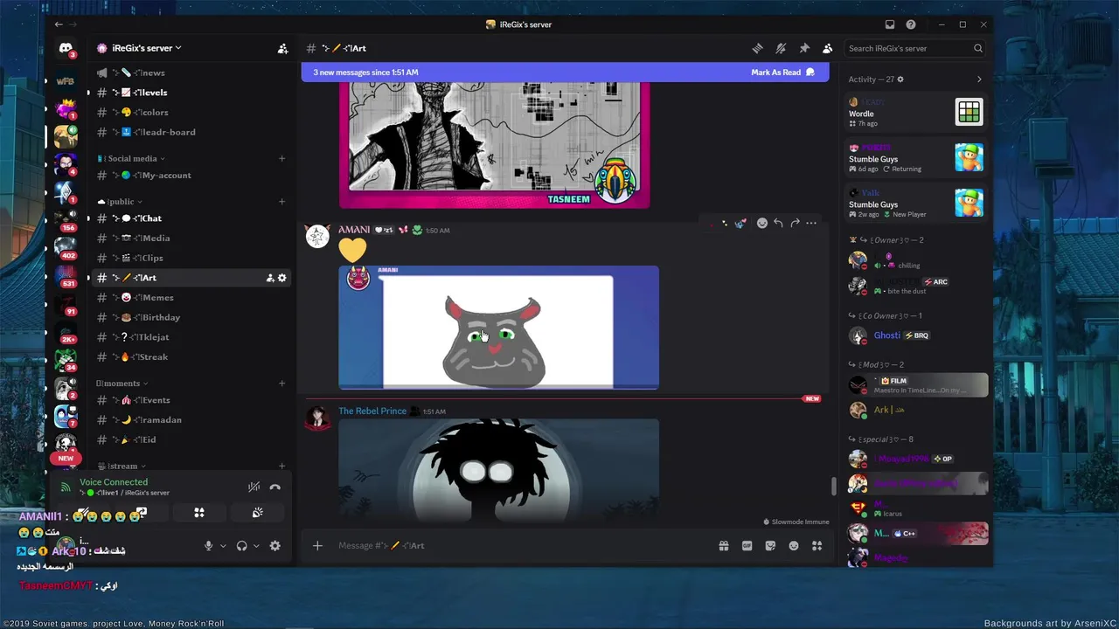Send a gift via gift icon

click(x=724, y=546)
